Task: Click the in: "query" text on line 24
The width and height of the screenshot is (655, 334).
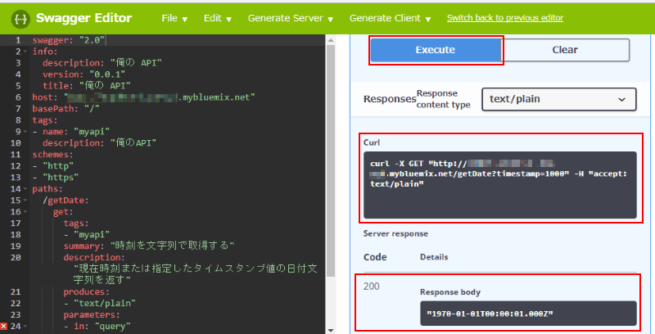Action: (x=102, y=327)
